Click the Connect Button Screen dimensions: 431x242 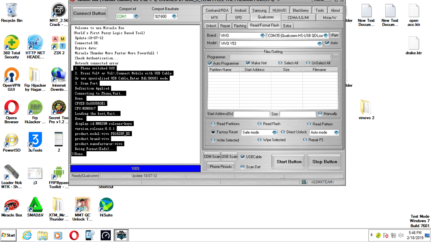tap(90, 13)
